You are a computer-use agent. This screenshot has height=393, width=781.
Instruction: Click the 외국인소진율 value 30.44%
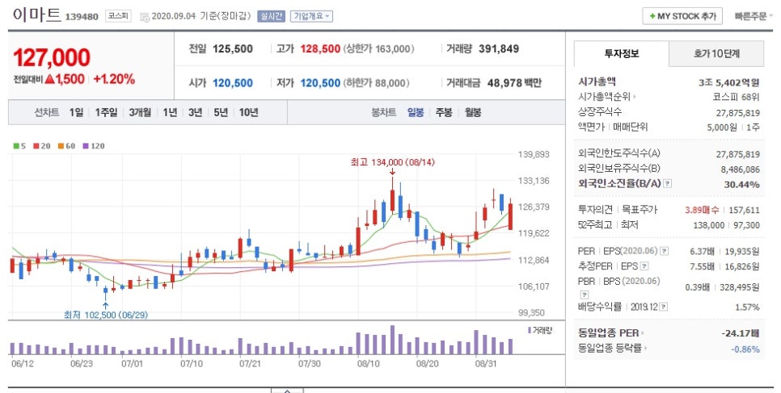coord(741,185)
